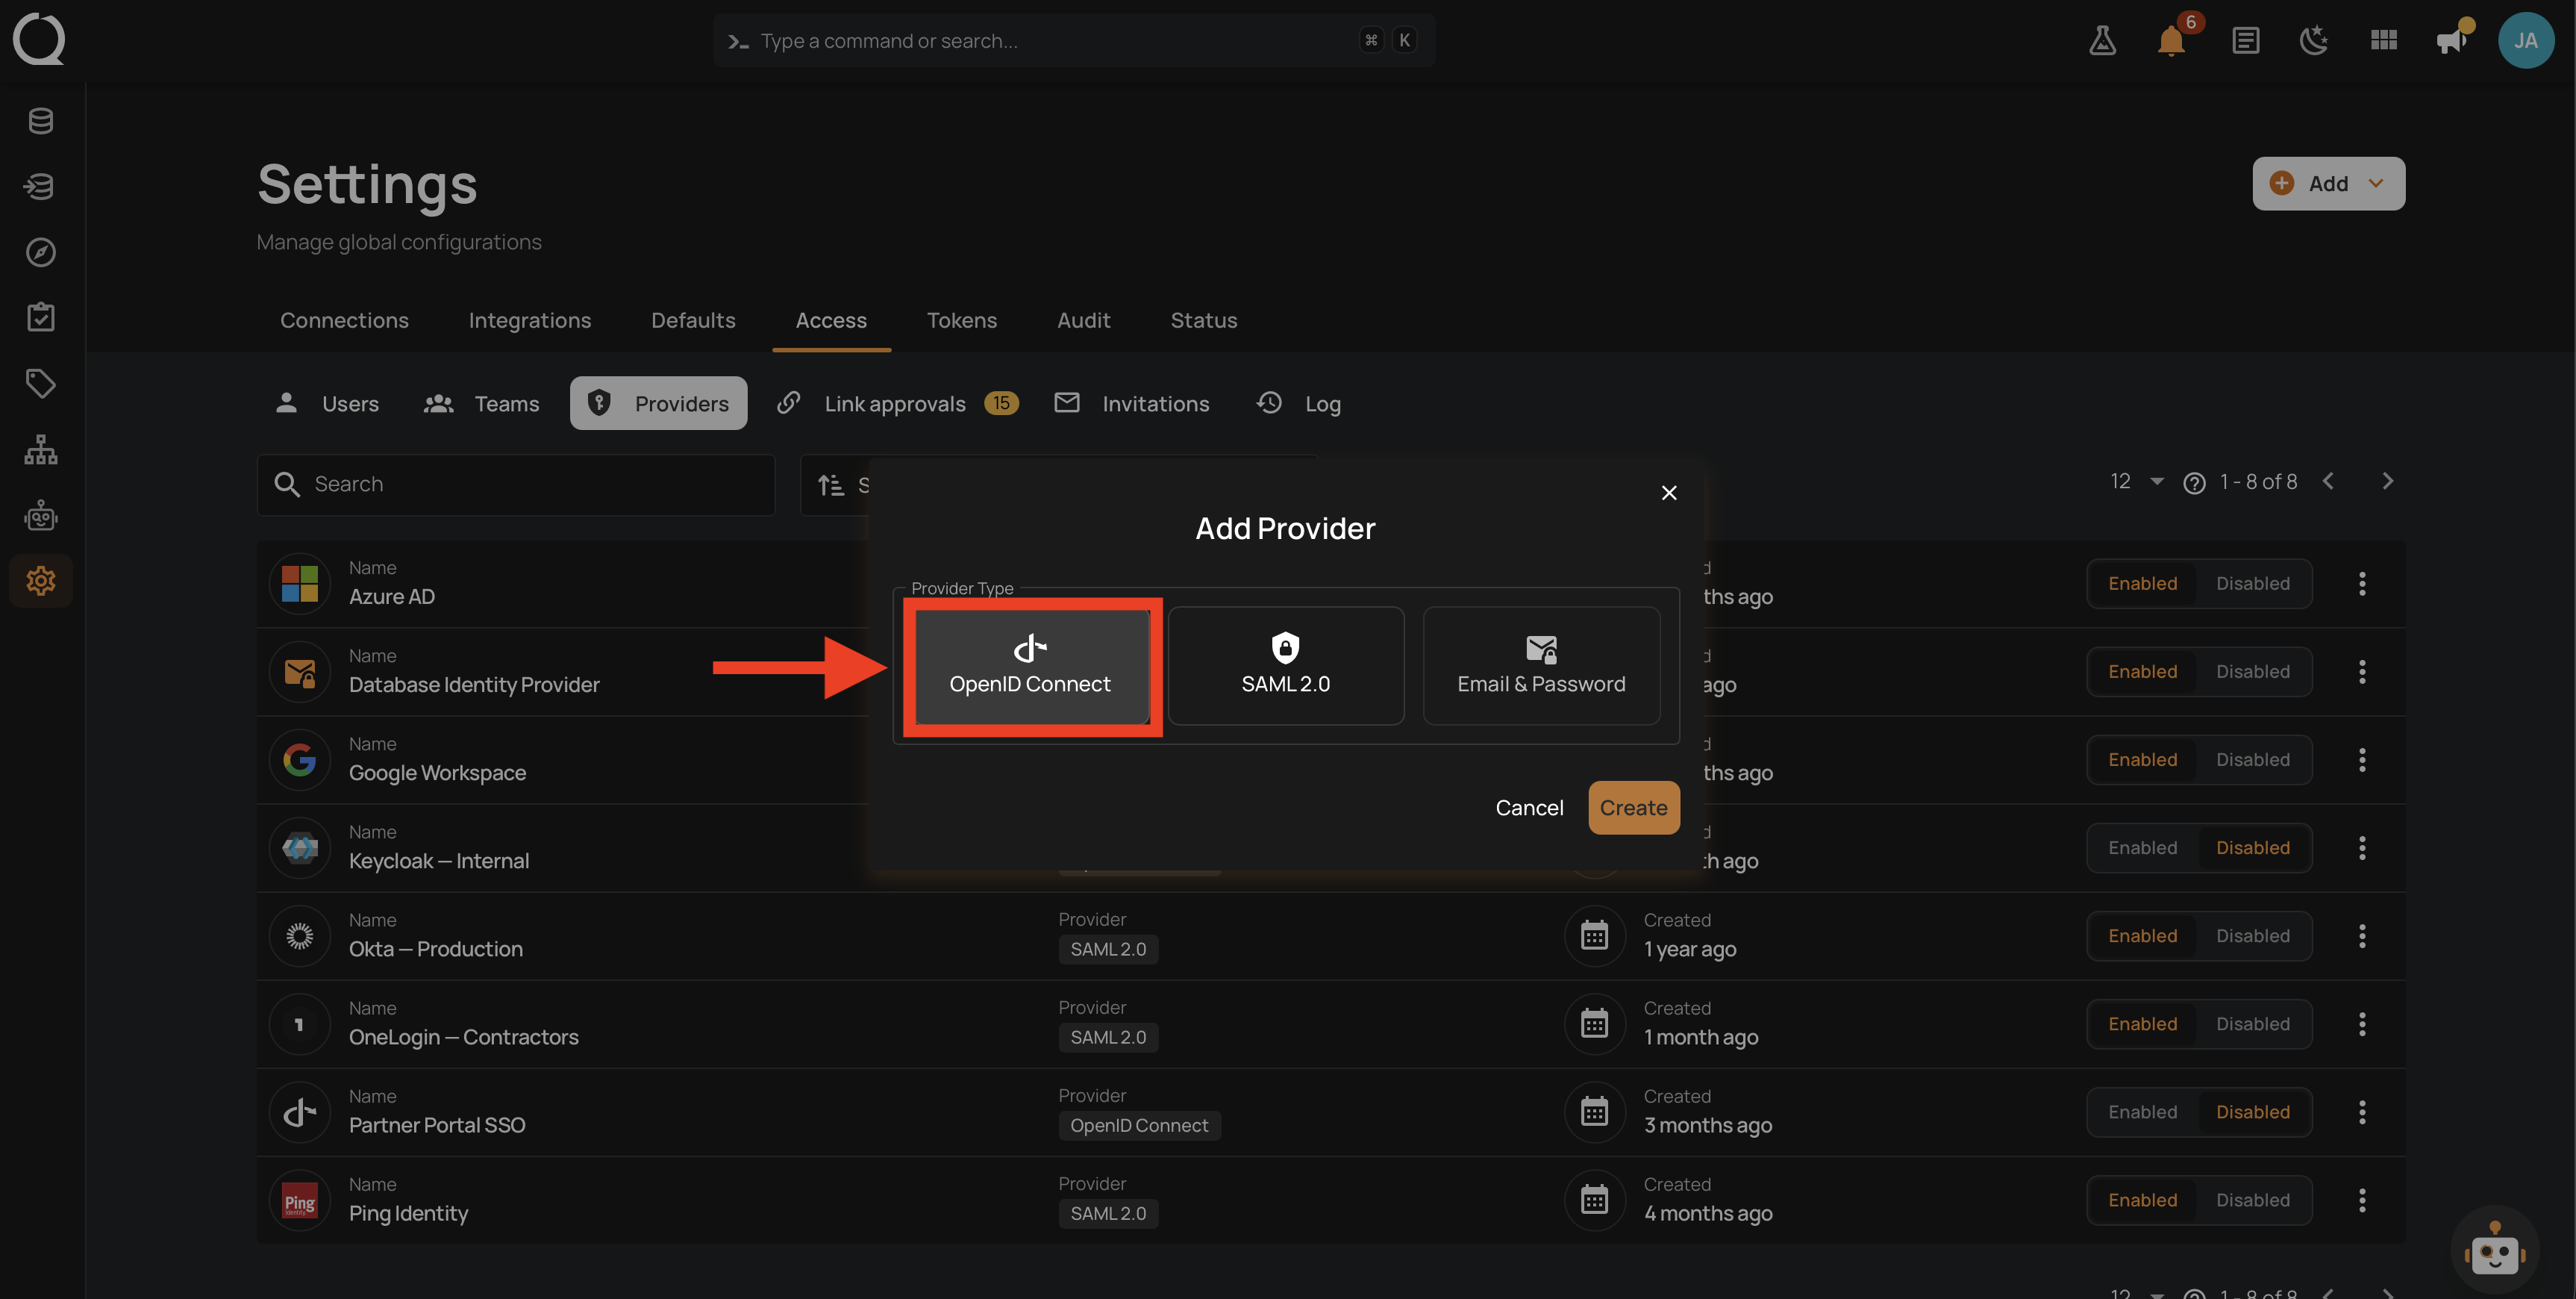Switch to the Status tab

(x=1204, y=320)
